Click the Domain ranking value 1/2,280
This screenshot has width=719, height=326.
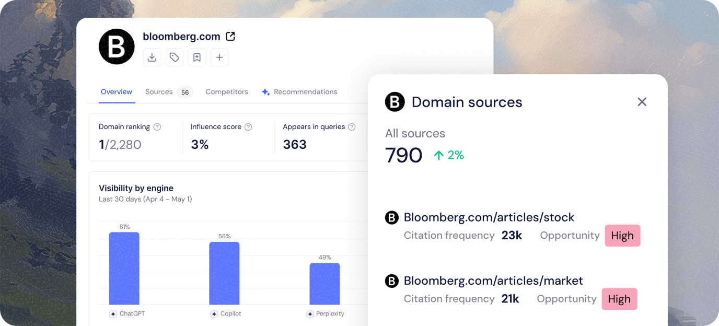pyautogui.click(x=120, y=145)
